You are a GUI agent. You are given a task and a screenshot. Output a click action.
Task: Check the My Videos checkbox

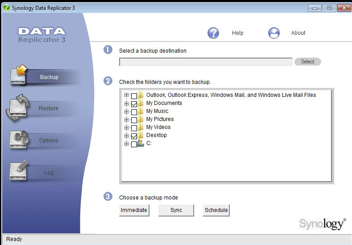click(134, 128)
